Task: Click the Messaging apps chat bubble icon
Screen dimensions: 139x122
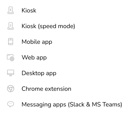Action: point(11,104)
